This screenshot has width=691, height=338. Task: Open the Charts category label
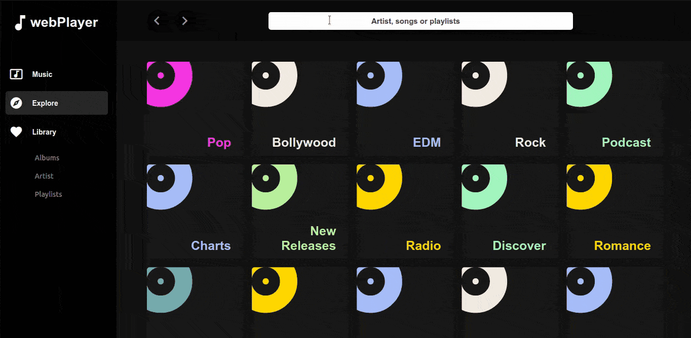click(211, 246)
